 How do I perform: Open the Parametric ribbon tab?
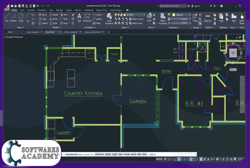click(42, 10)
